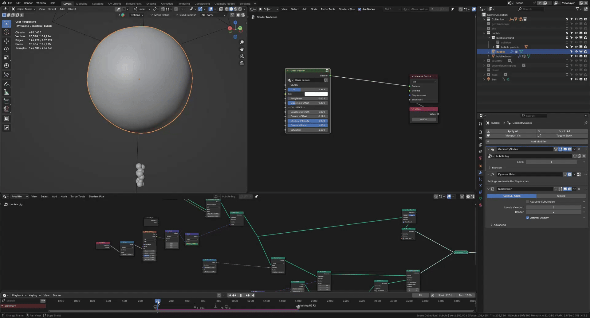Click the Add Modifier button
590x318 pixels.
coord(537,142)
